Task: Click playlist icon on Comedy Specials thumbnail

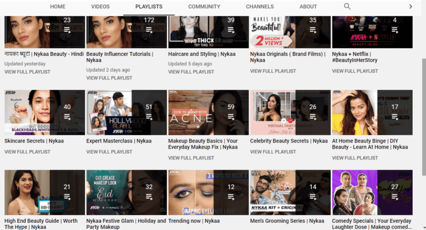Action: pyautogui.click(x=395, y=197)
